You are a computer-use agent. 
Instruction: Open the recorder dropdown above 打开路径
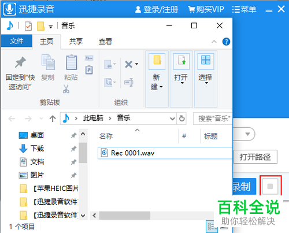247,134
